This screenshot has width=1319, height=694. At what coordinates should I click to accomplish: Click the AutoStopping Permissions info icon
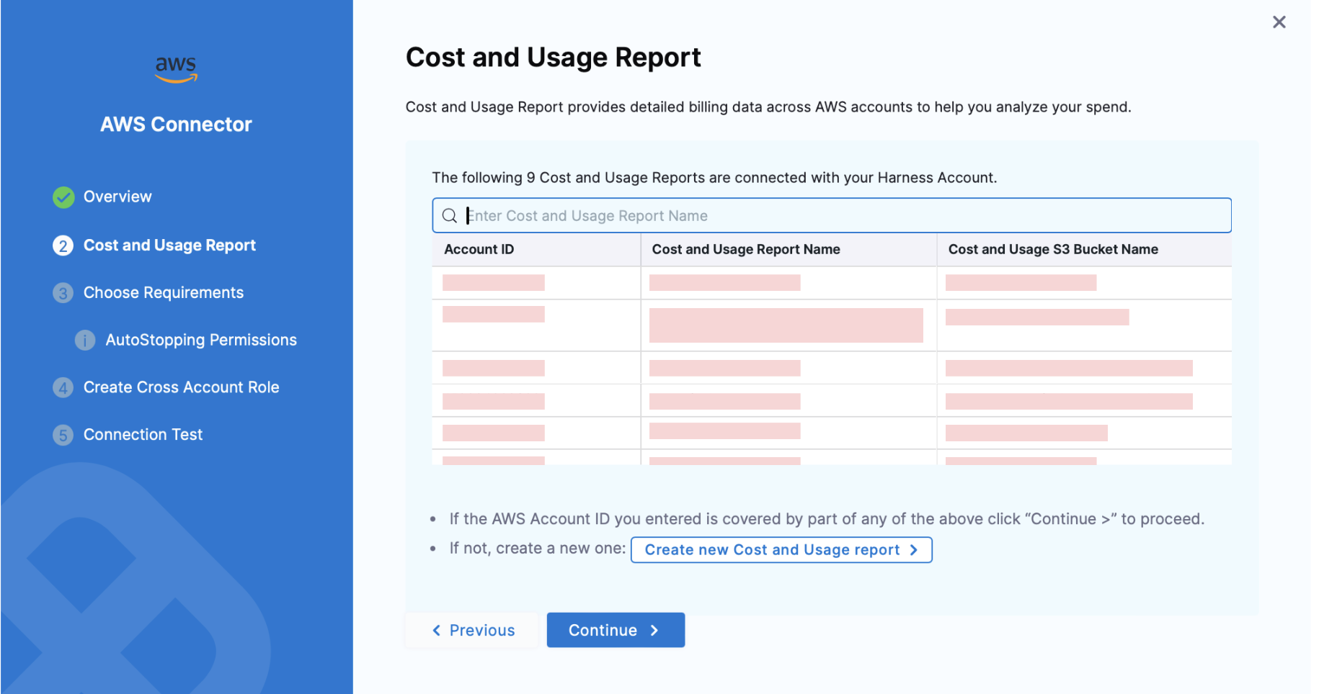point(85,341)
